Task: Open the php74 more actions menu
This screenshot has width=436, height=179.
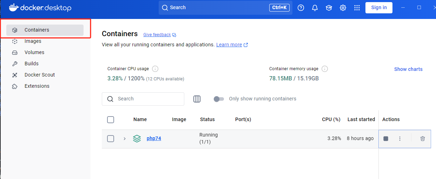Action: (400, 139)
